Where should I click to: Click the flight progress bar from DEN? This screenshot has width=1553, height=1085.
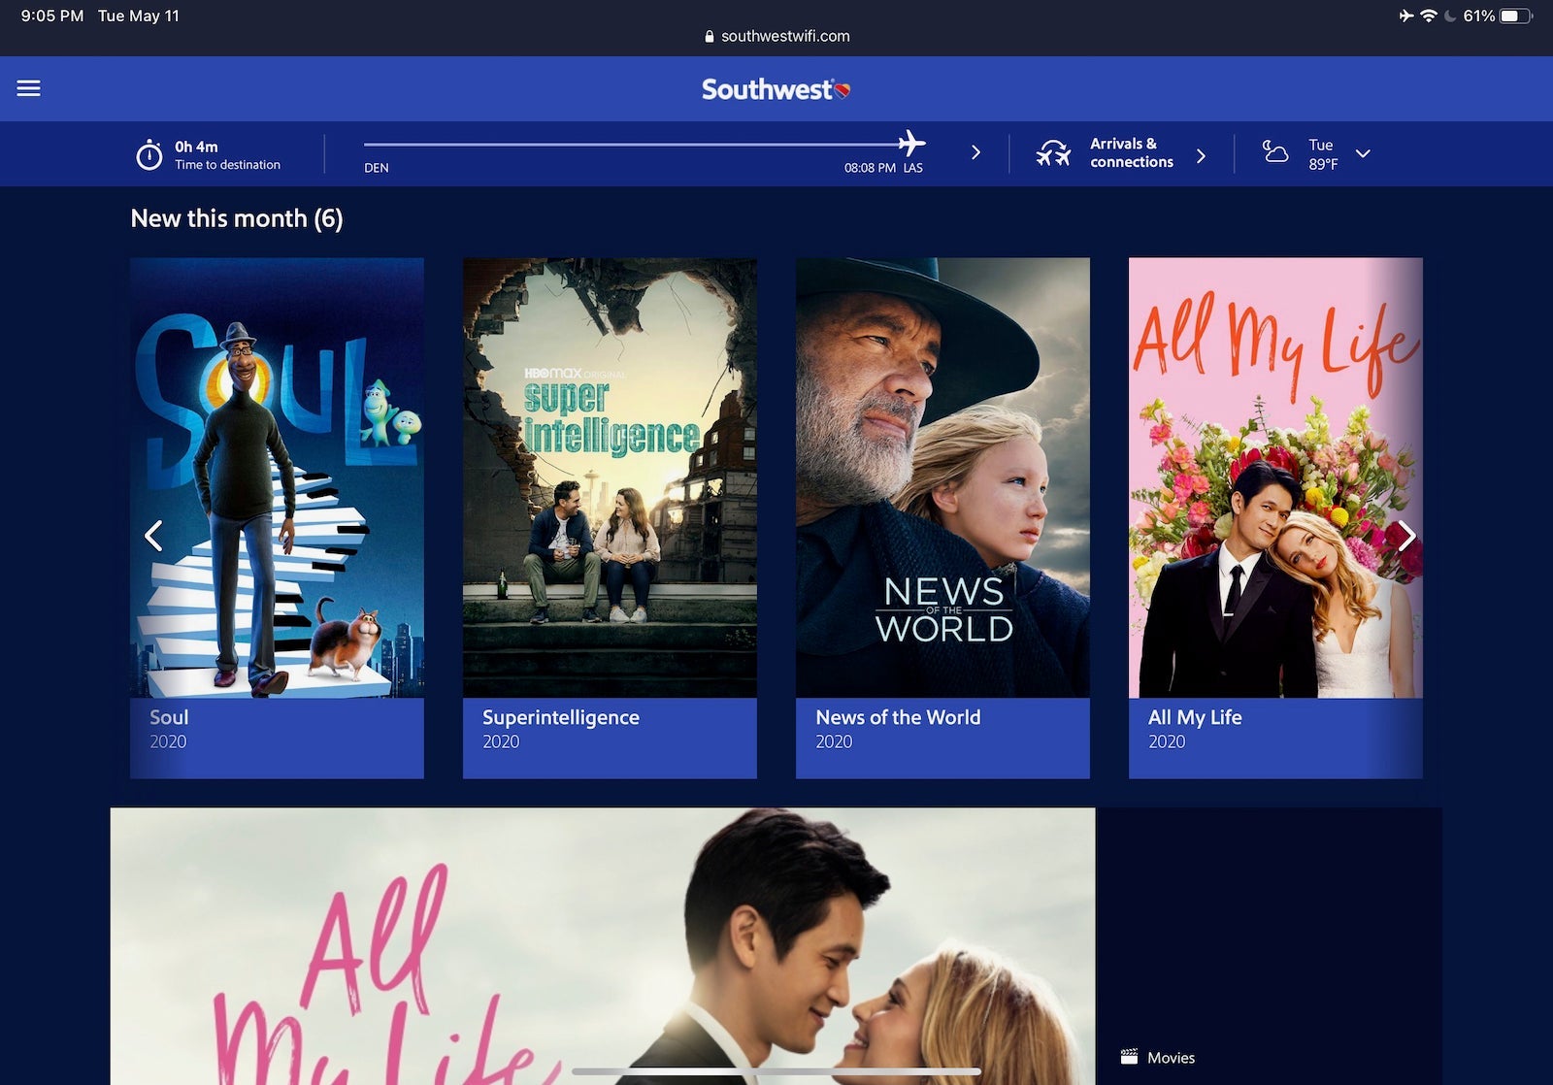(x=631, y=145)
